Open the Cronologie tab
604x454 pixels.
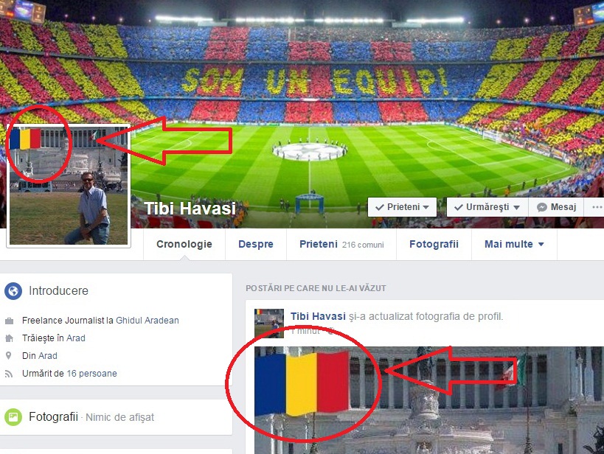tap(184, 244)
